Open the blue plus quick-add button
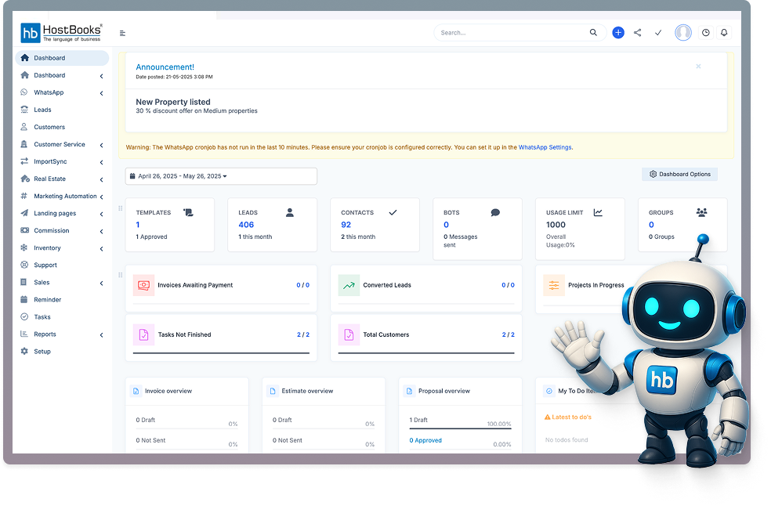This screenshot has height=513, width=782. click(617, 32)
